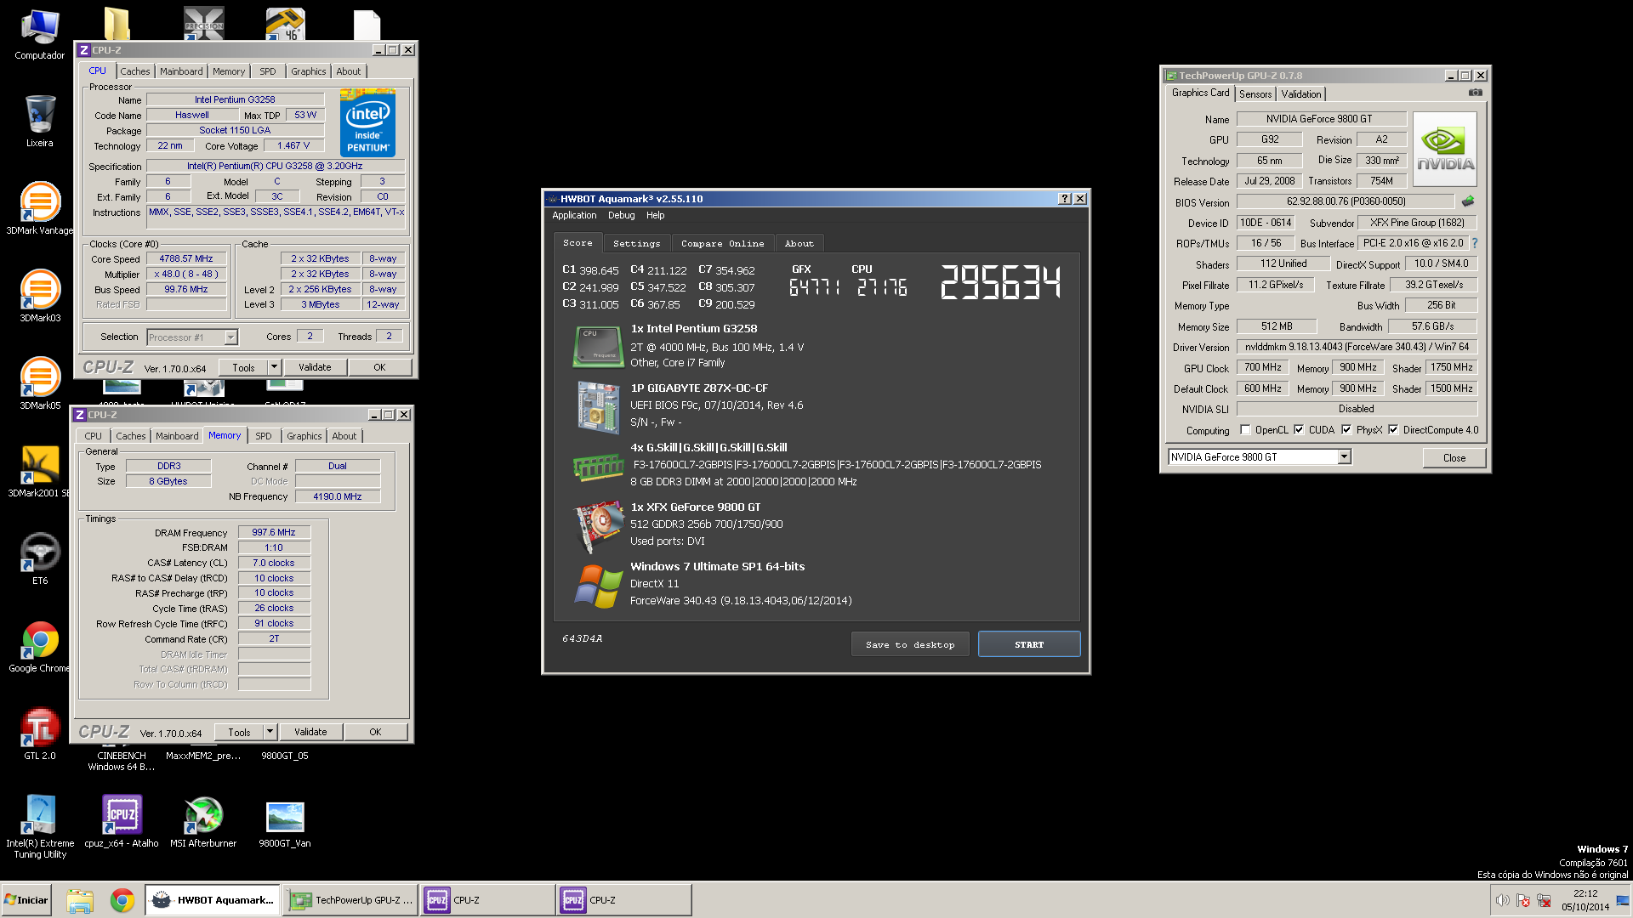Switch to SPD tab in lower CPU-Z
The height and width of the screenshot is (918, 1633).
pyautogui.click(x=264, y=436)
